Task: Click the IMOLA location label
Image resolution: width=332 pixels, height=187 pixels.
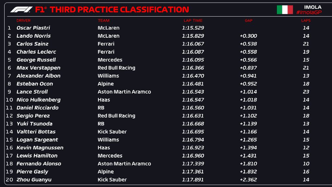Action: (x=313, y=7)
